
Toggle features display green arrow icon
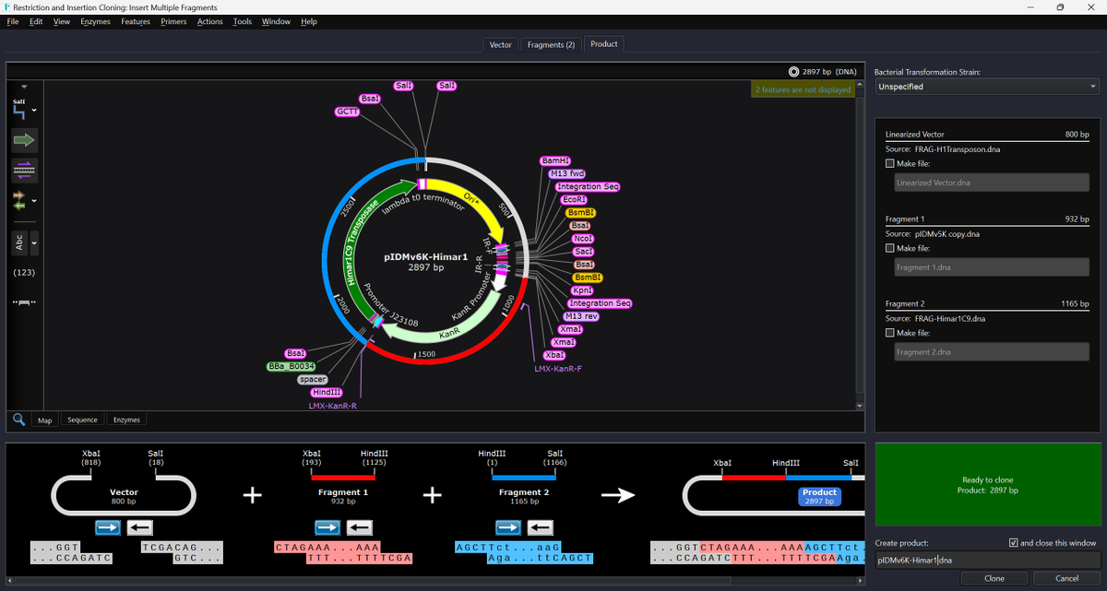tap(23, 140)
